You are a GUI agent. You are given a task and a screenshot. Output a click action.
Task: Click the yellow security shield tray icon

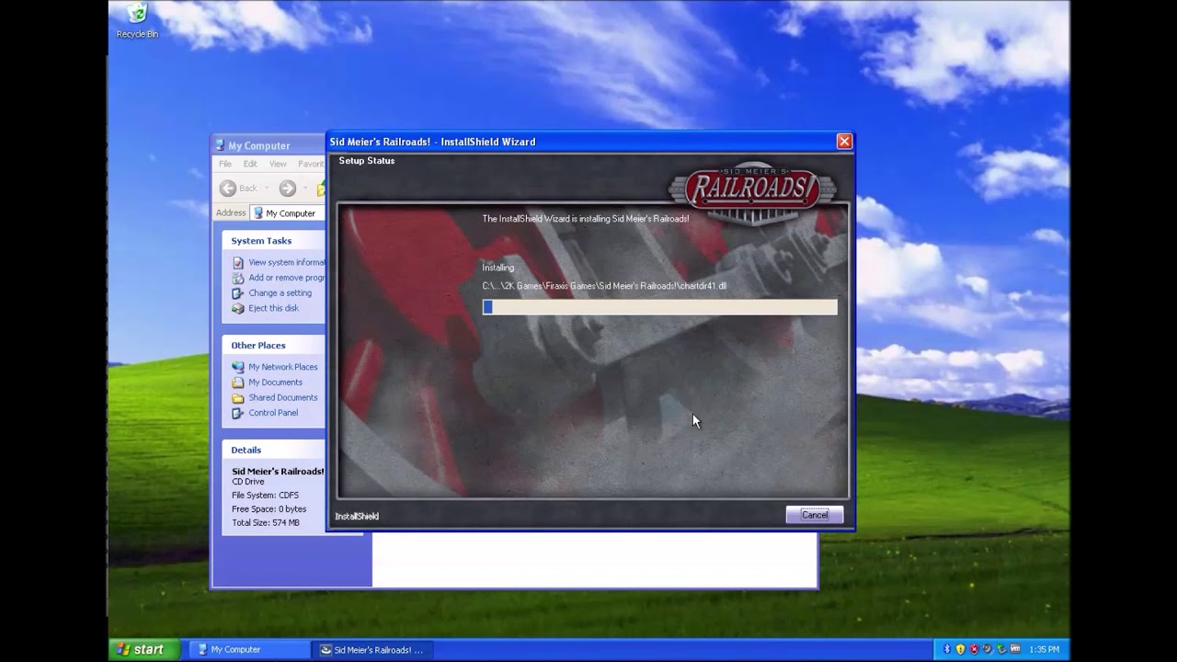click(960, 649)
